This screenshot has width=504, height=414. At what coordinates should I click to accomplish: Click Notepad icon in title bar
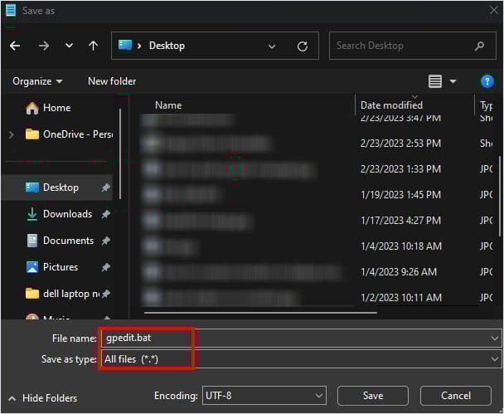[11, 11]
